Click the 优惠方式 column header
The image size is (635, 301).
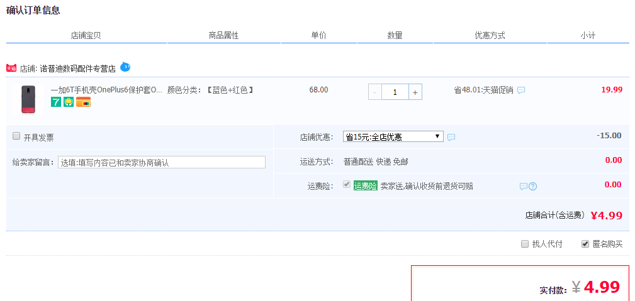click(490, 35)
